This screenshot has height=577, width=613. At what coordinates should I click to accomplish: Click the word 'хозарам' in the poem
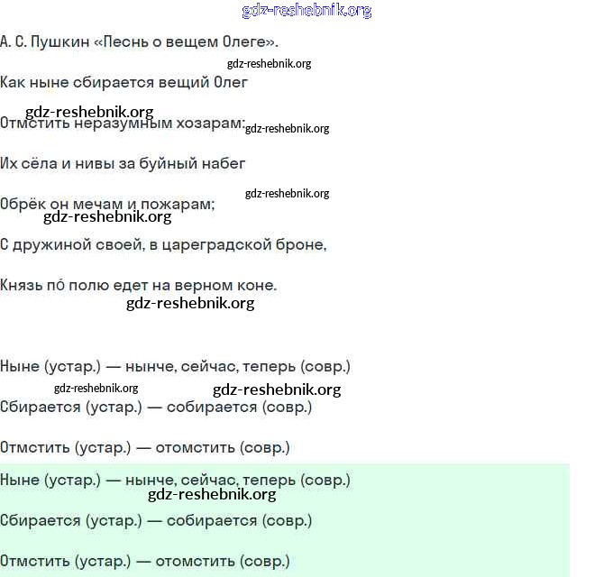[209, 123]
